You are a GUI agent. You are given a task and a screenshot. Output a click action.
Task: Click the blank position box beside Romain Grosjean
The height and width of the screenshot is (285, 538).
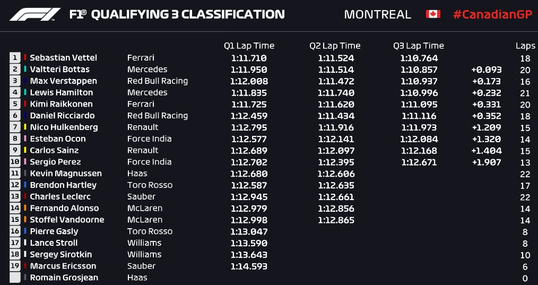[15, 278]
